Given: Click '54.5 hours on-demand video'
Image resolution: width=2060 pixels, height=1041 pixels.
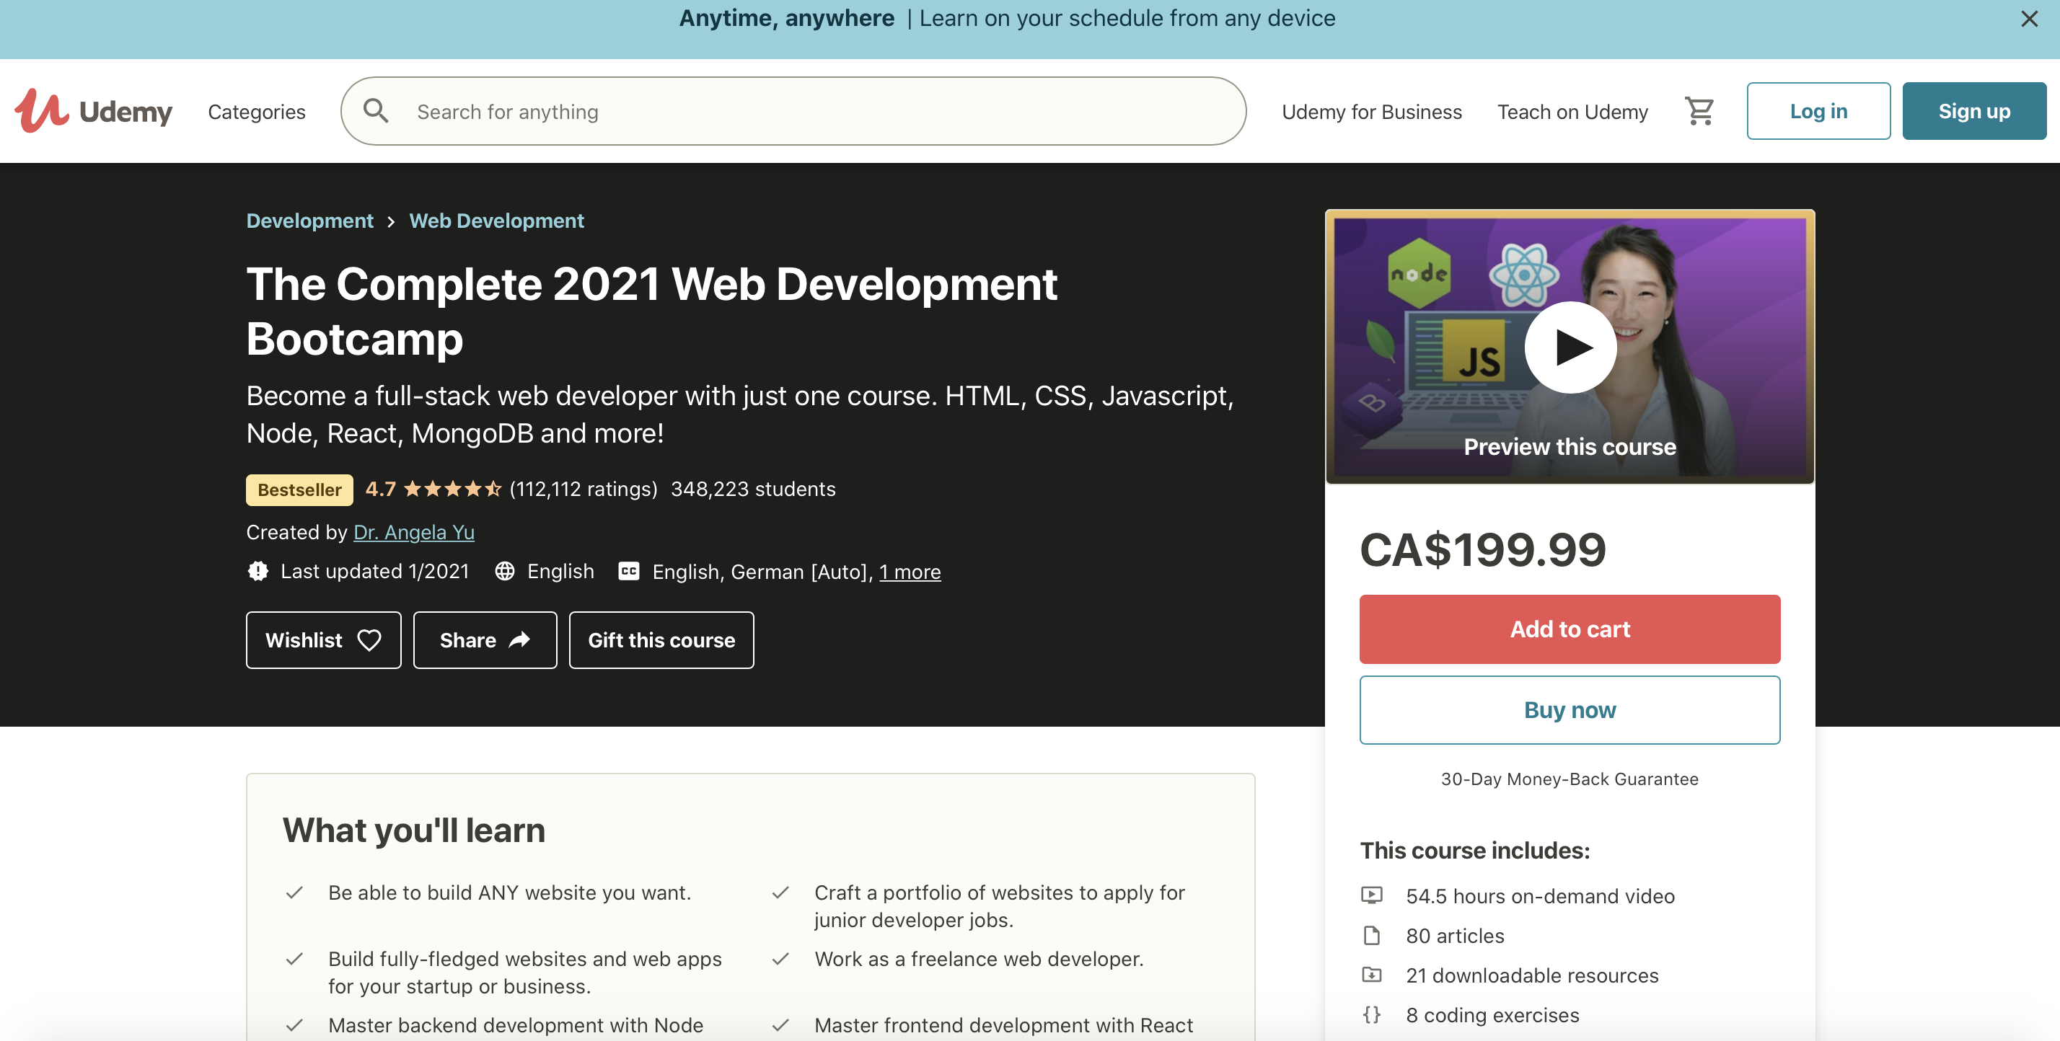Looking at the screenshot, I should [1540, 896].
